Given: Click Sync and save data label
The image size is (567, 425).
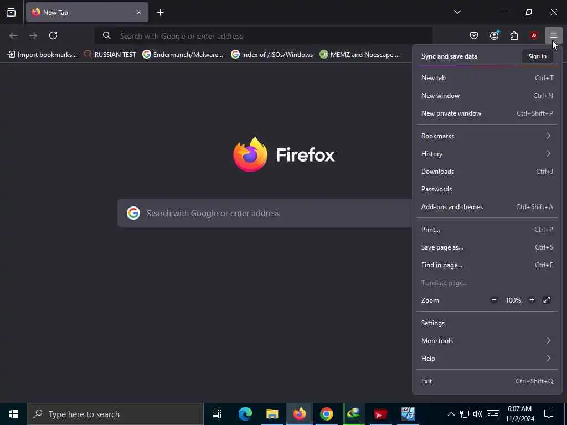Looking at the screenshot, I should [449, 56].
